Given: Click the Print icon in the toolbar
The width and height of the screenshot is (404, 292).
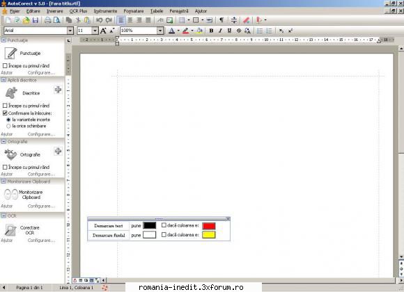Looking at the screenshot, I should 47,20.
